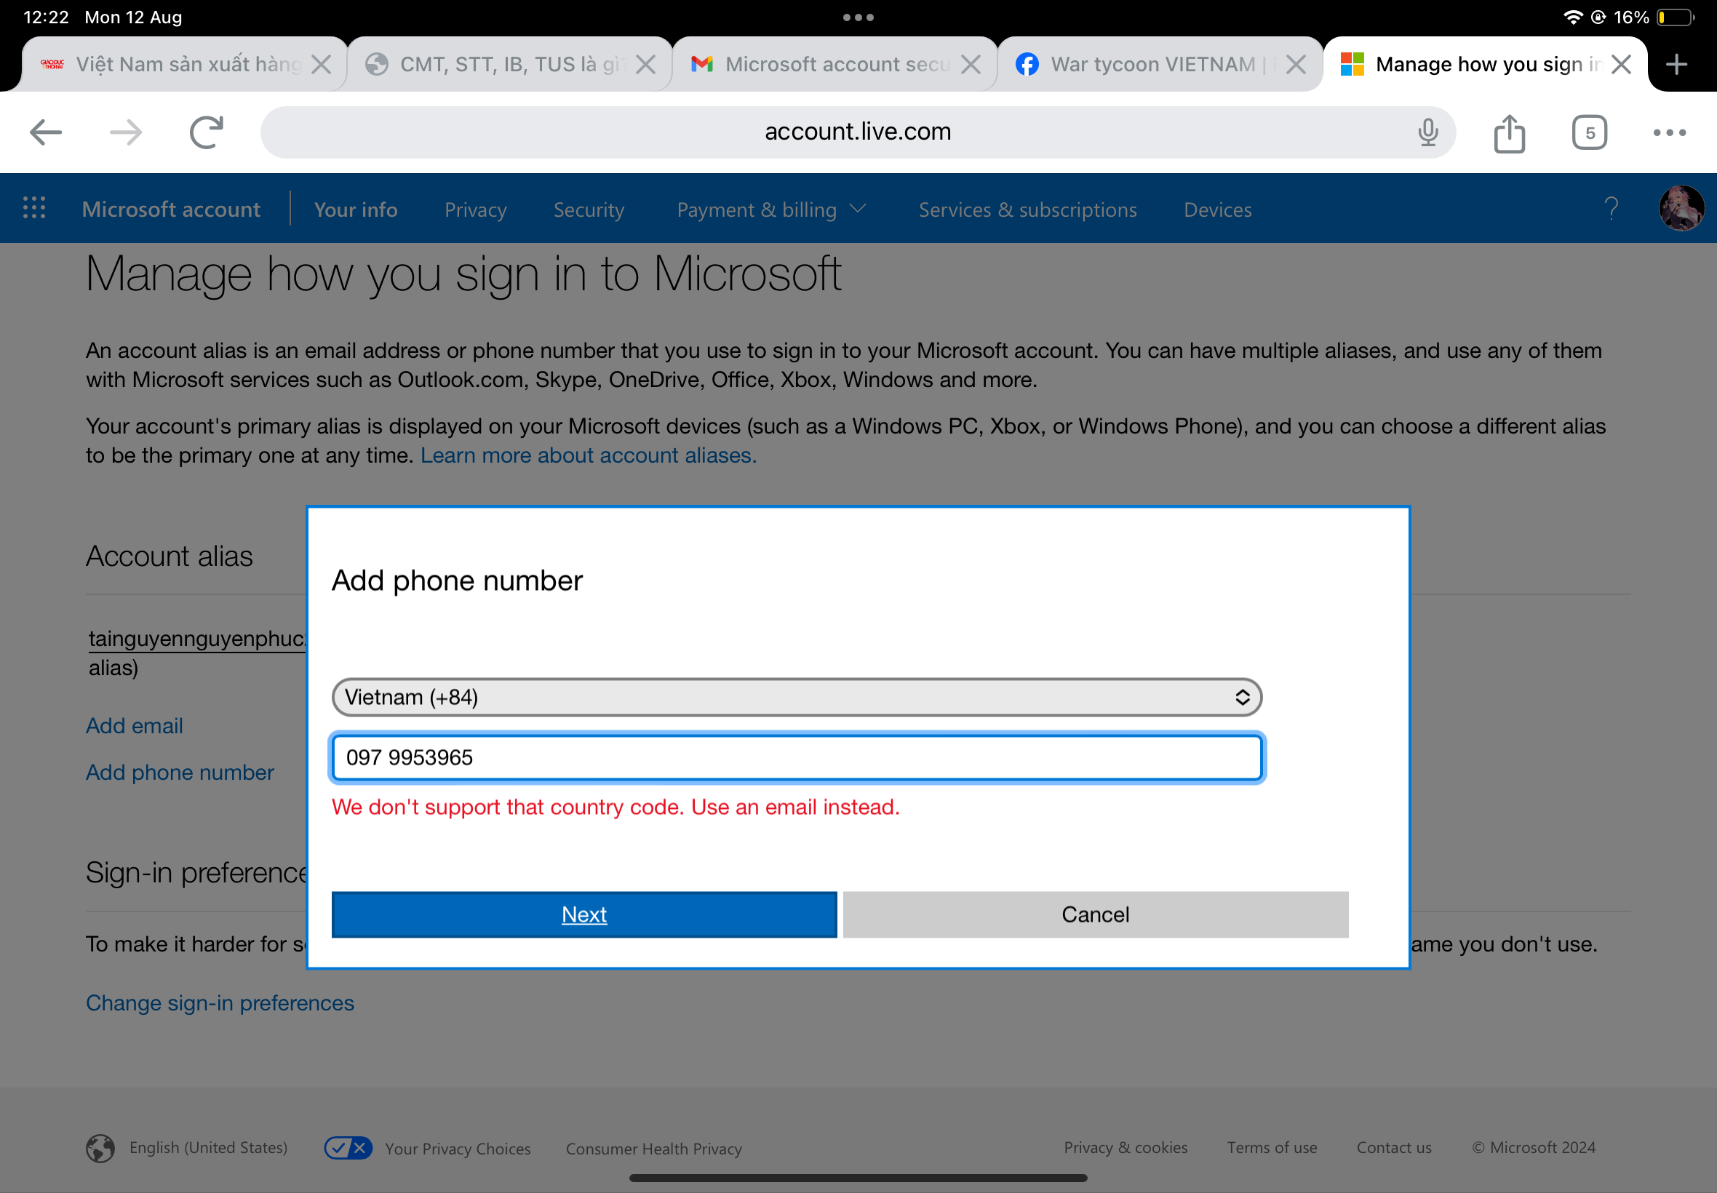1717x1193 pixels.
Task: Open the English (United States) language selector
Action: point(208,1147)
